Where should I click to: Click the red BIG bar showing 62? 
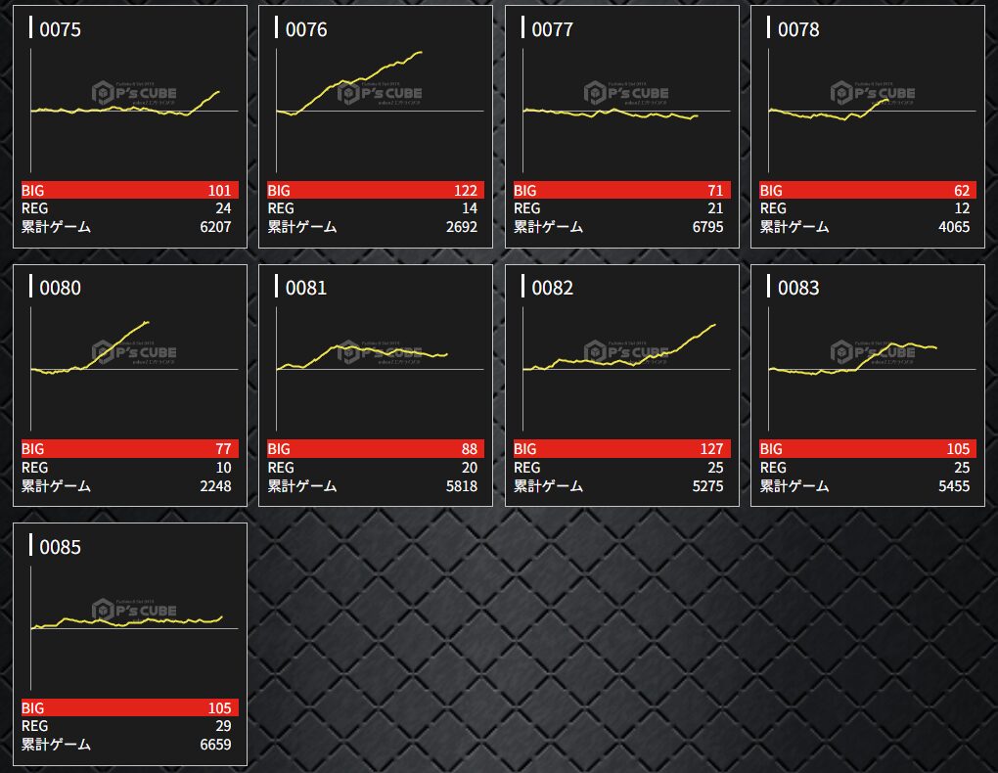coord(868,191)
